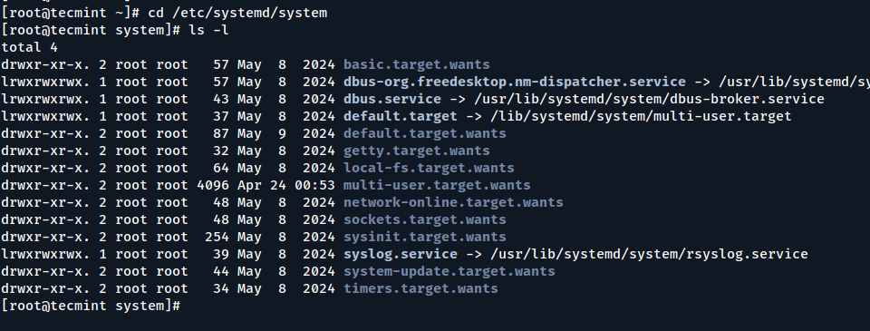Select multi-user.target.wants directory name
Screen dimensions: 870x331
[x=437, y=186]
